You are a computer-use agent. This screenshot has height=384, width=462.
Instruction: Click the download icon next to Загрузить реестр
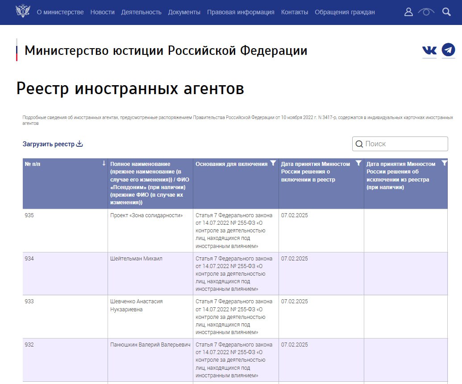(80, 144)
